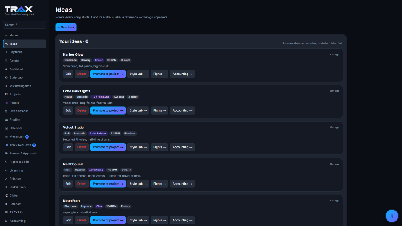The height and width of the screenshot is (226, 402).
Task: Open Accounting for Harbor Glow
Action: (182, 74)
